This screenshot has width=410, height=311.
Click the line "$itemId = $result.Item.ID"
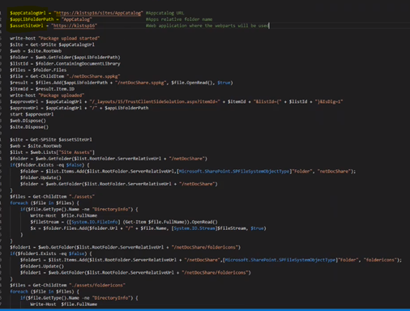coord(42,89)
